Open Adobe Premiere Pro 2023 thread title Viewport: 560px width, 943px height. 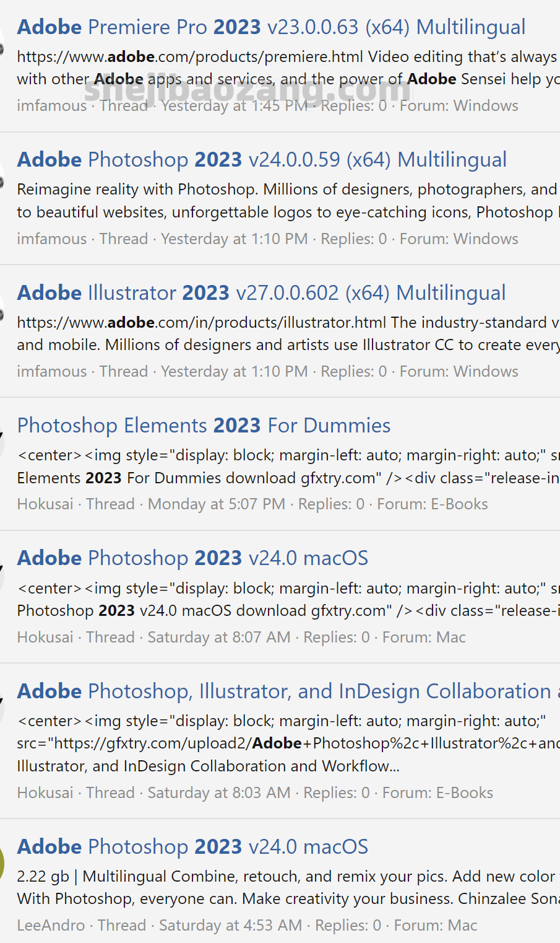point(271,27)
